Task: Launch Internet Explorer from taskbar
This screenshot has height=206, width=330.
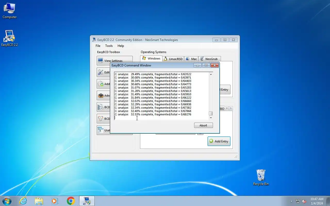Action: coord(23,201)
